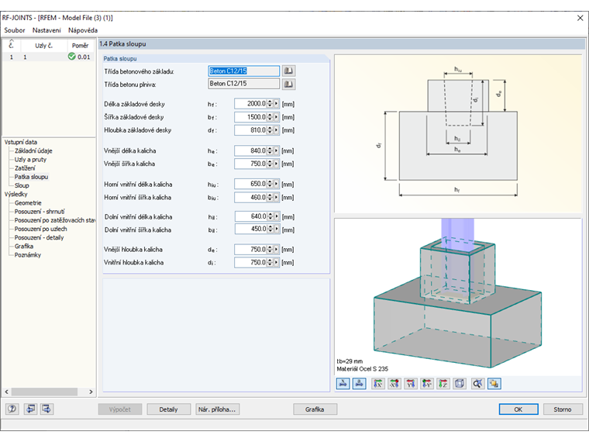The height and width of the screenshot is (442, 589).
Task: Open concrete library for foundation concrete class
Action: click(288, 71)
